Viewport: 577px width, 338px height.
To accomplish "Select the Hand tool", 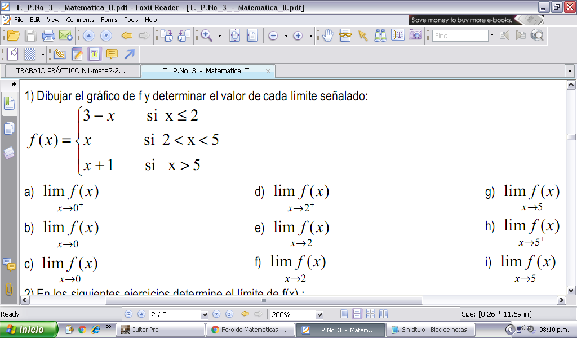I will [x=328, y=35].
